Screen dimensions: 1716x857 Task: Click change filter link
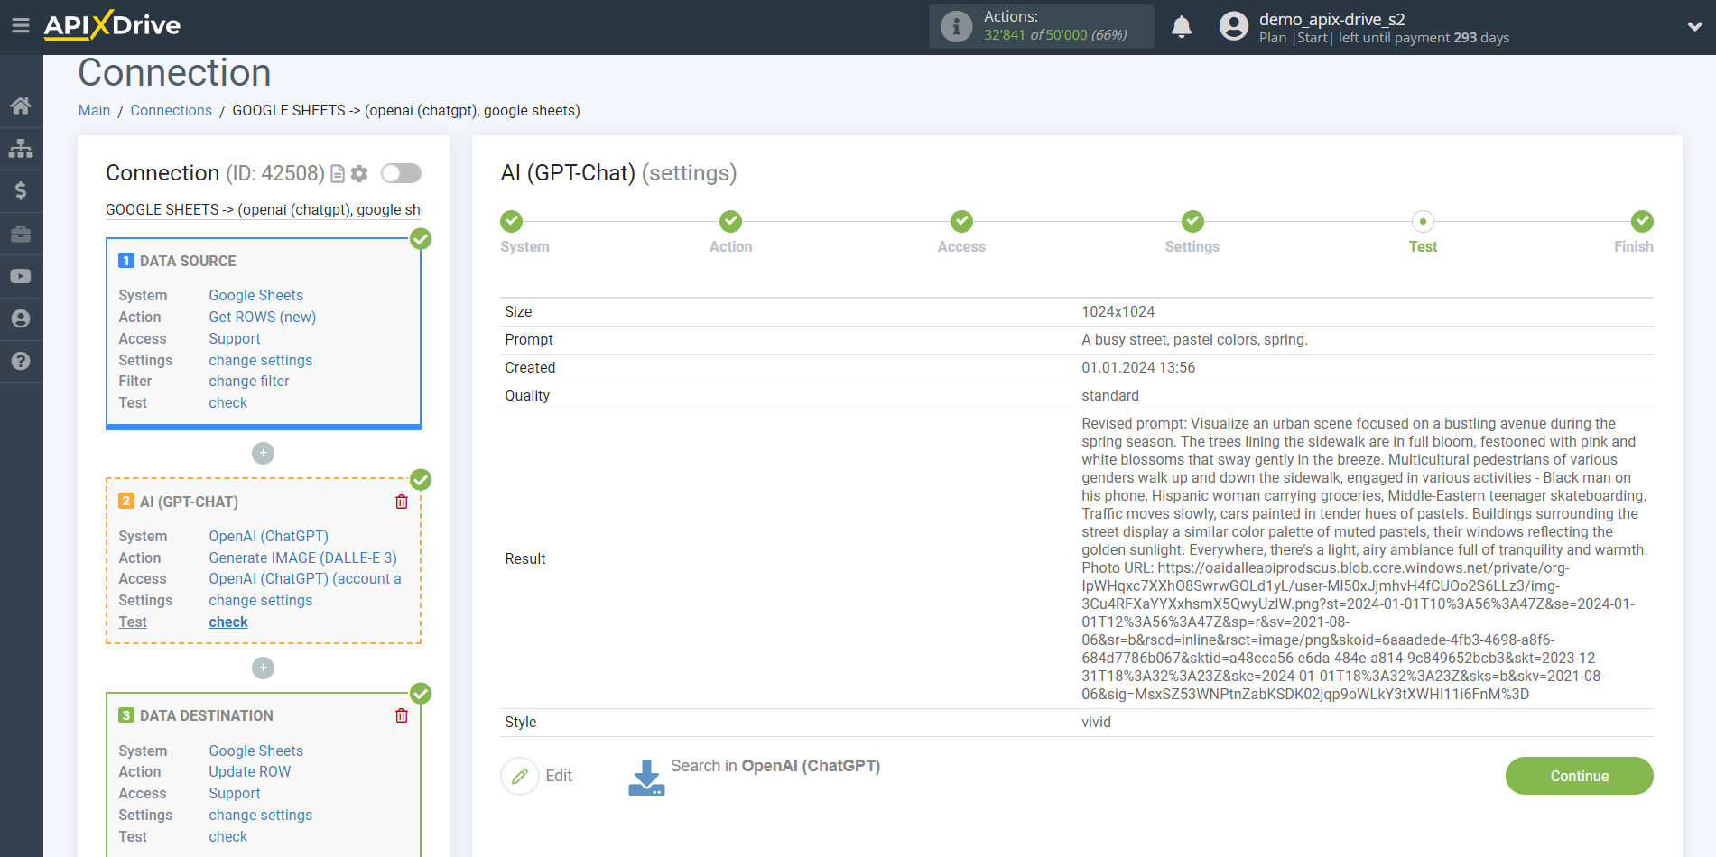click(x=248, y=381)
